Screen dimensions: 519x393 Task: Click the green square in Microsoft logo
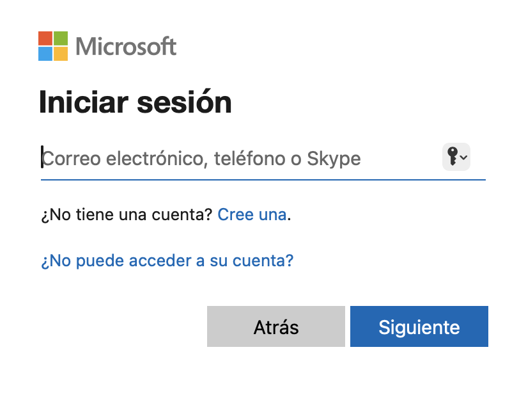[x=61, y=38]
